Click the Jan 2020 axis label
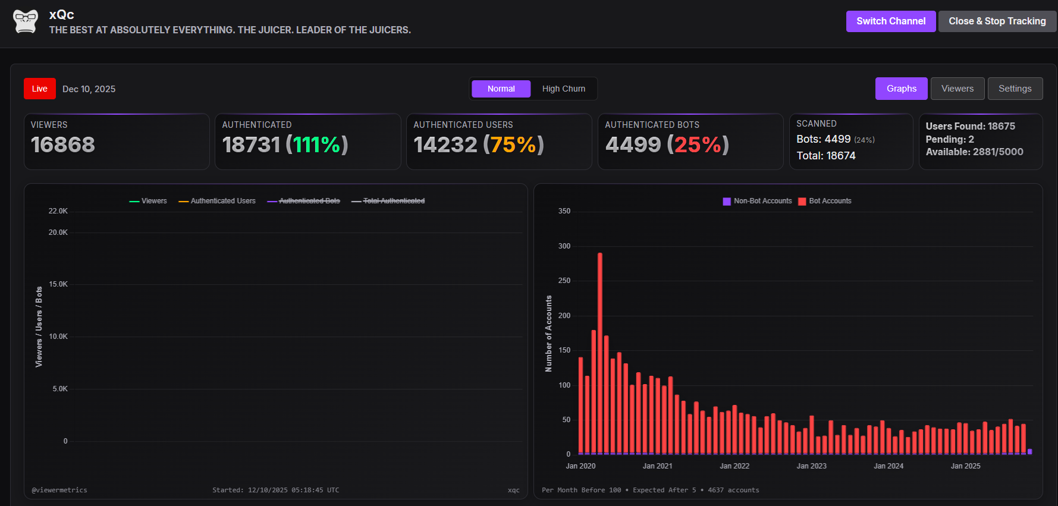The image size is (1058, 506). [x=580, y=466]
